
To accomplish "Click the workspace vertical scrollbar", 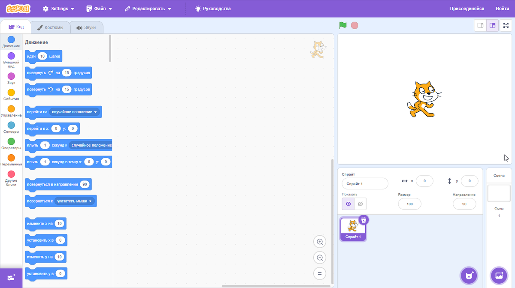I will (332, 221).
